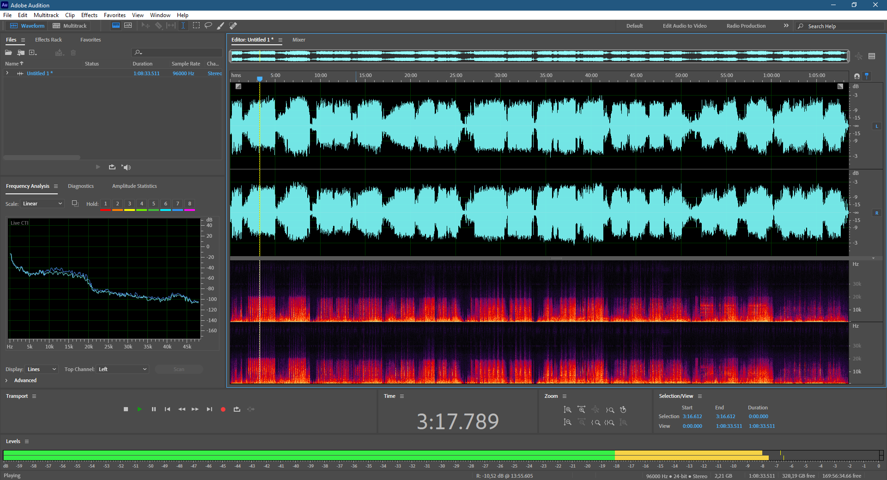Click the Open File folder icon

click(x=9, y=53)
